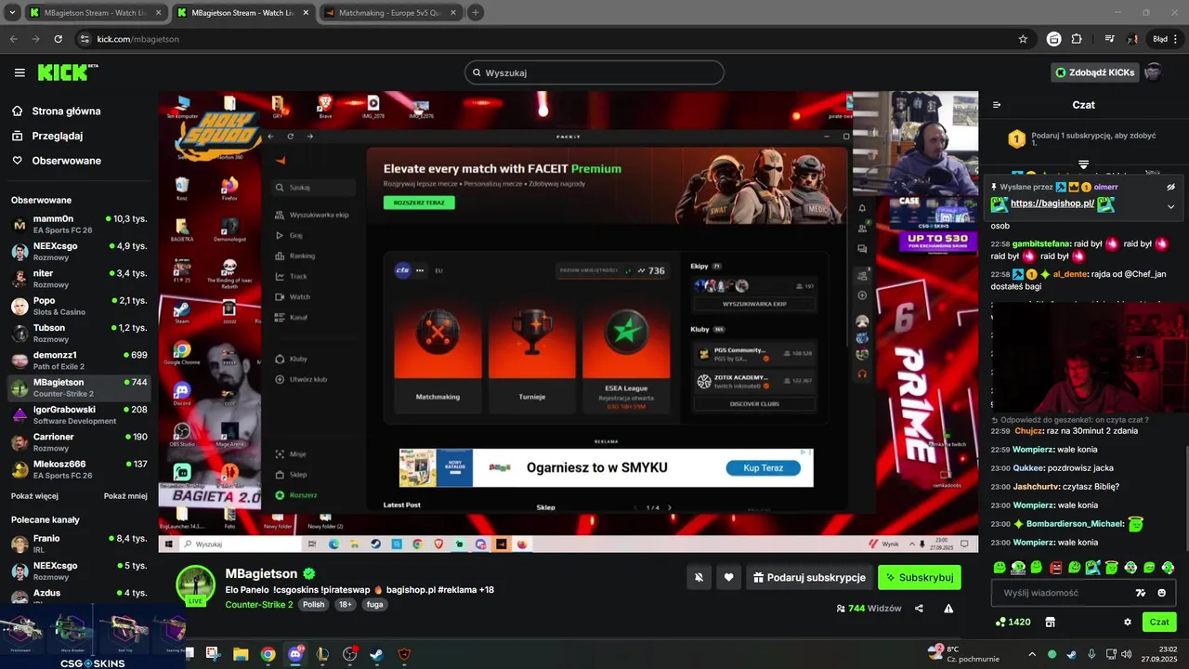The image size is (1189, 669).
Task: Open browser extensions puzzle icon
Action: click(x=1077, y=39)
